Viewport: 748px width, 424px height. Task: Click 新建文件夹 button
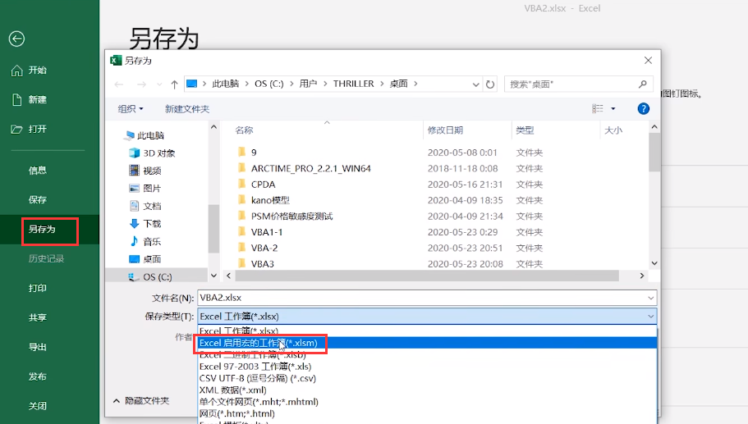click(x=187, y=108)
